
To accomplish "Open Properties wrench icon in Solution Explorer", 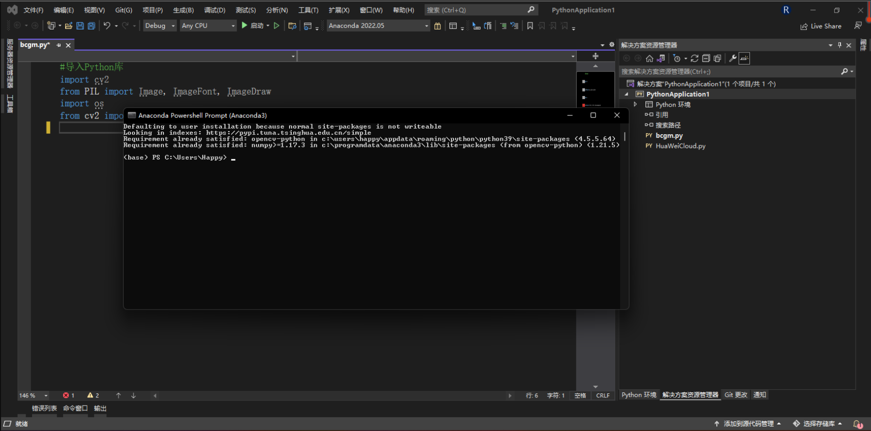I will click(x=733, y=58).
